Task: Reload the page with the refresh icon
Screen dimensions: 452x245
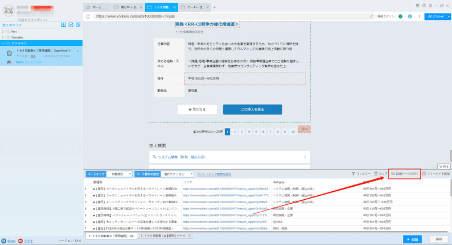Action: click(x=88, y=16)
